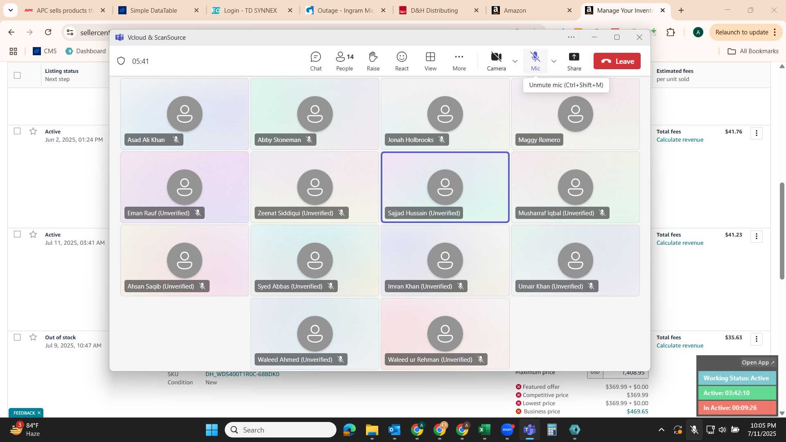The image size is (786, 442).
Task: Tick checkbox for Jul 11, 2025 active listing
Action: point(17,234)
